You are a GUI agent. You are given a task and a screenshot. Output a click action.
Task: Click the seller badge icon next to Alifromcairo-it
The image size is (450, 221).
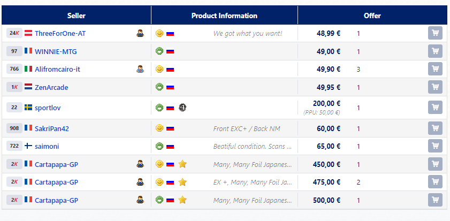click(140, 69)
